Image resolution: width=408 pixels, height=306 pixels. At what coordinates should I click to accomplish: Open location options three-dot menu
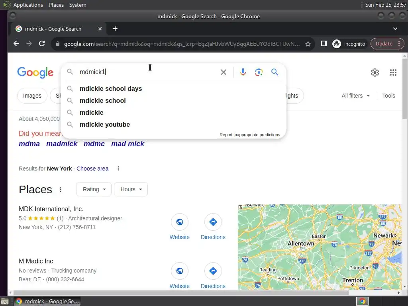[118, 169]
